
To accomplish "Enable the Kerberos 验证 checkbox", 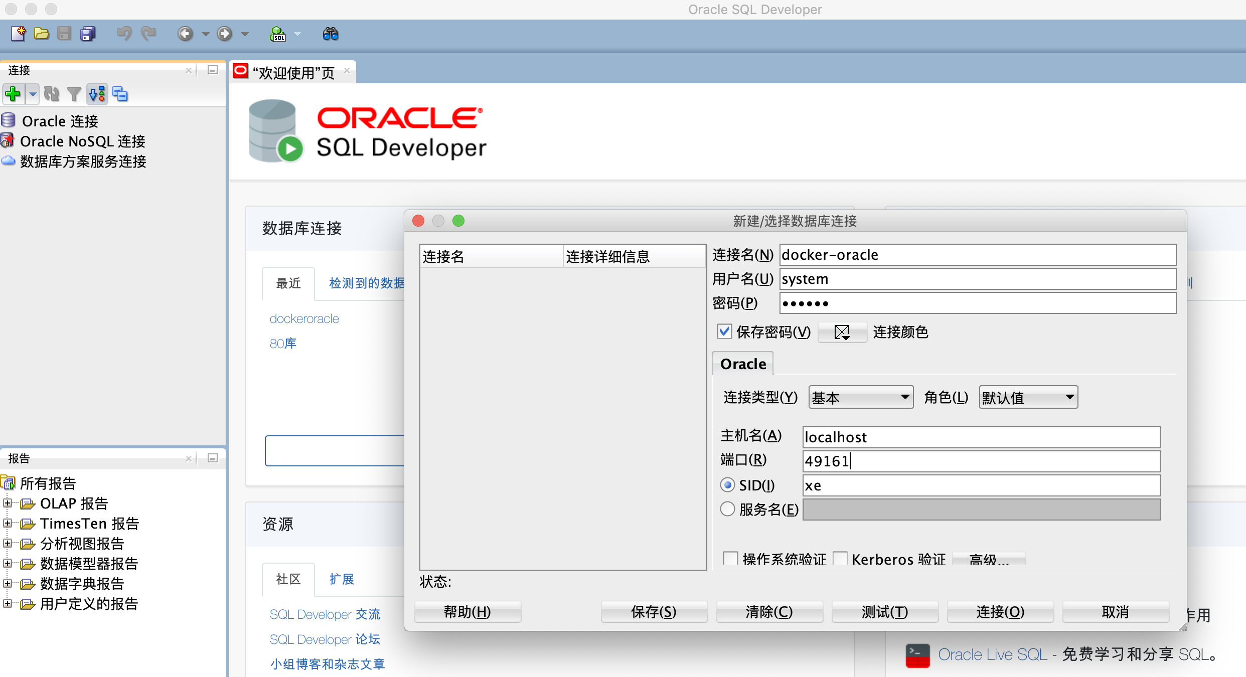I will (x=841, y=558).
